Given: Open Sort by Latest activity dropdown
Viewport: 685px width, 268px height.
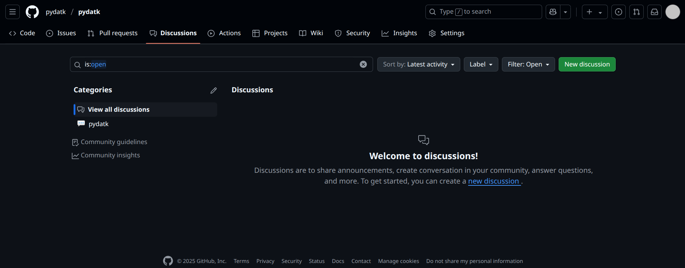Looking at the screenshot, I should tap(419, 64).
